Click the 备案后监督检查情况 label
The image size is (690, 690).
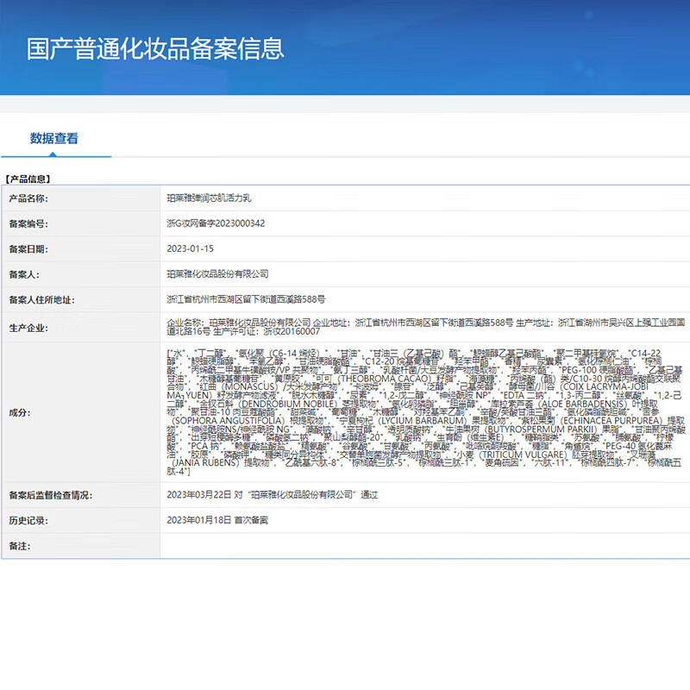[x=51, y=495]
